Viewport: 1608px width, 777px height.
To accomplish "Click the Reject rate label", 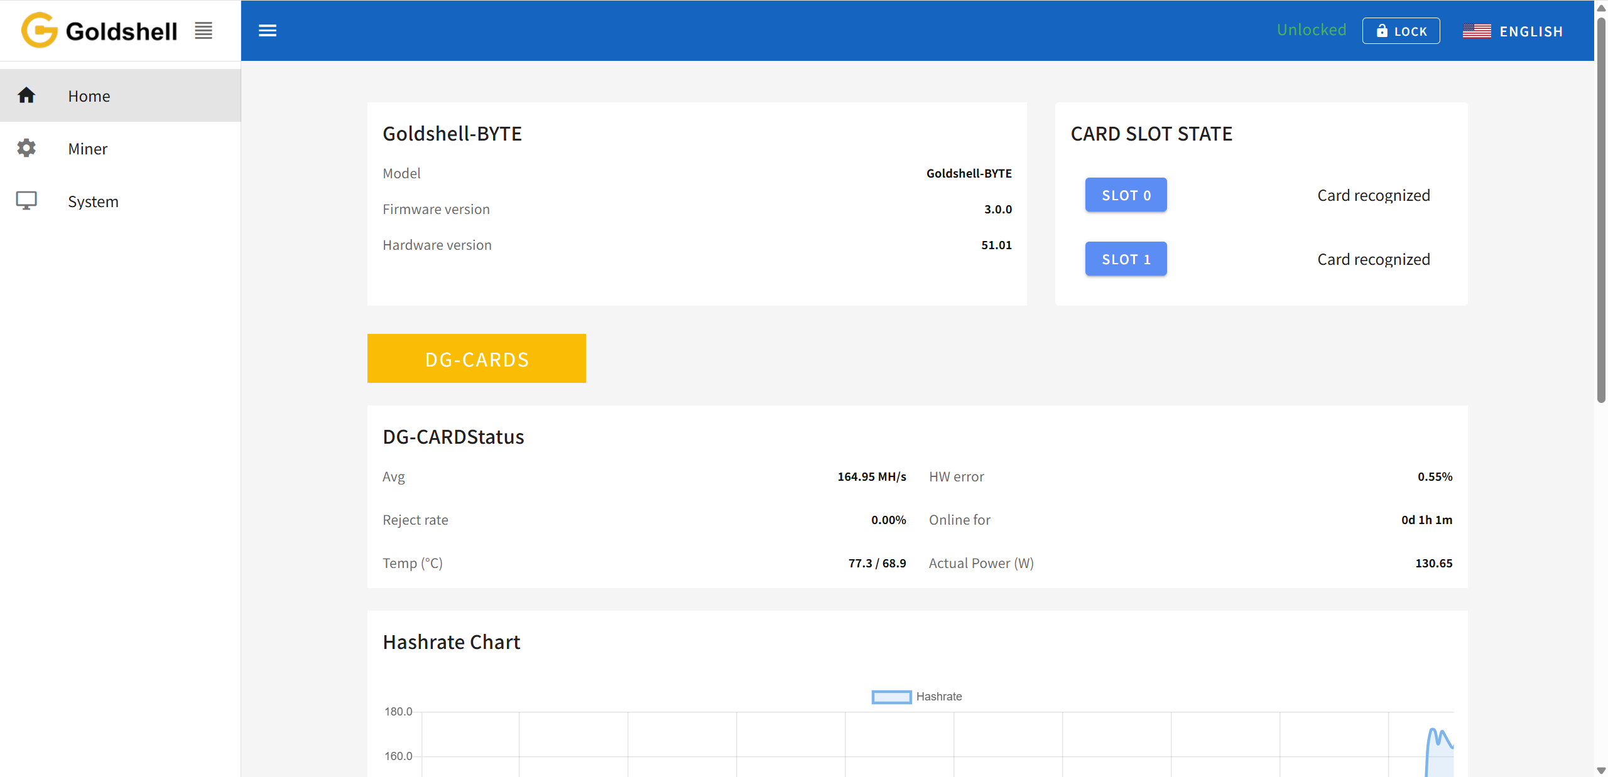I will (415, 520).
